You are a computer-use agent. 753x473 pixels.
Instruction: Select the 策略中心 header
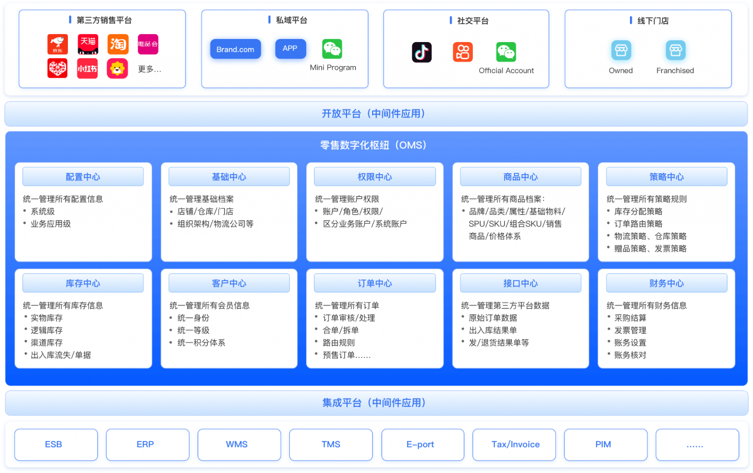coord(667,177)
